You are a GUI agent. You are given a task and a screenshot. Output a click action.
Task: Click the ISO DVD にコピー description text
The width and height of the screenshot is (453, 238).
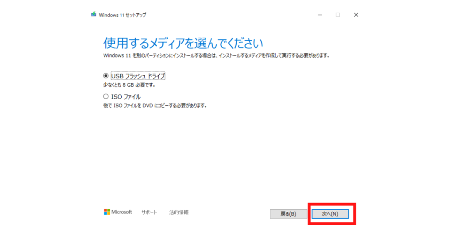click(155, 106)
